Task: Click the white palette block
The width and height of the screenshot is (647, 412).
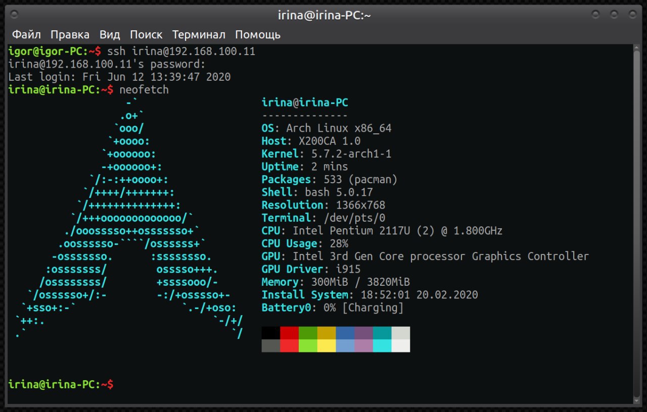Action: click(x=401, y=345)
